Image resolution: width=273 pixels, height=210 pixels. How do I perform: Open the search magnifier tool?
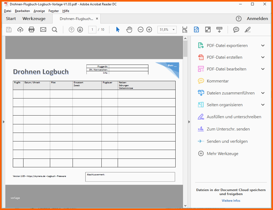pos(54,30)
